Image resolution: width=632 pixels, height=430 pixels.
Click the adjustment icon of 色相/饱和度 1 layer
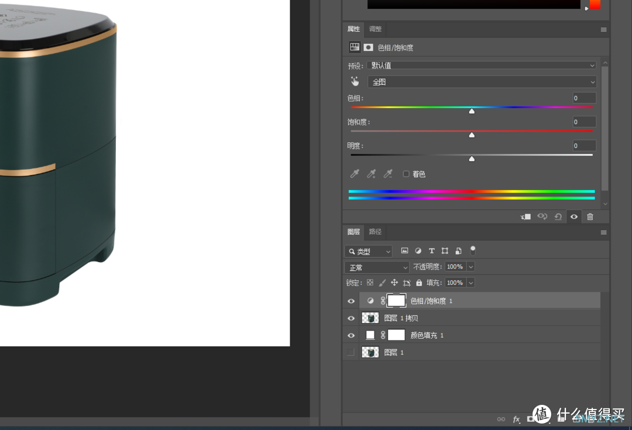(x=370, y=301)
